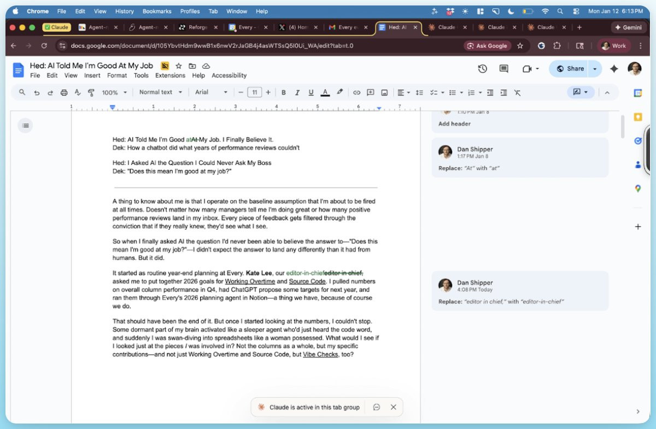Activate the paint format tool
Viewport: 656px width, 429px height.
click(x=91, y=92)
